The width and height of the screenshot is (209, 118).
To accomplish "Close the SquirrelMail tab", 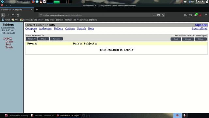I will tap(32, 10).
